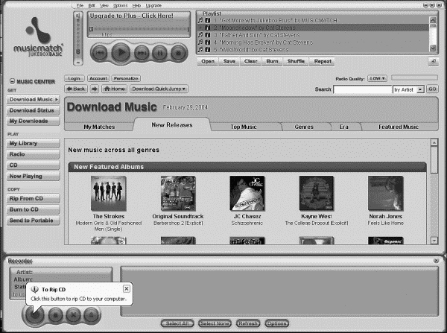Click the Previous track button
The width and height of the screenshot is (447, 333).
click(x=99, y=53)
